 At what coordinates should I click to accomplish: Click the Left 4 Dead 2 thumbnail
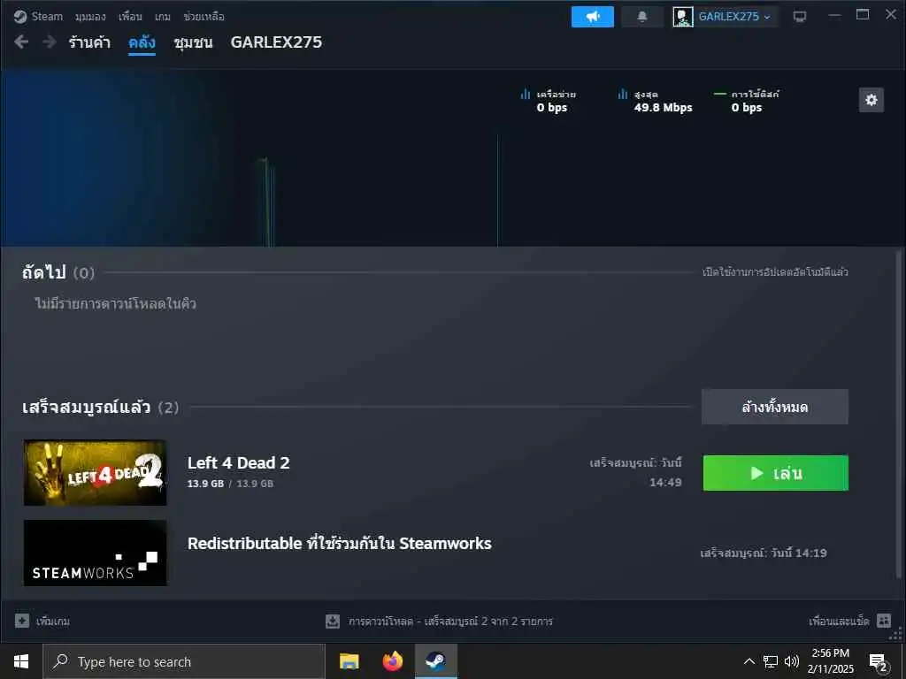pyautogui.click(x=96, y=473)
